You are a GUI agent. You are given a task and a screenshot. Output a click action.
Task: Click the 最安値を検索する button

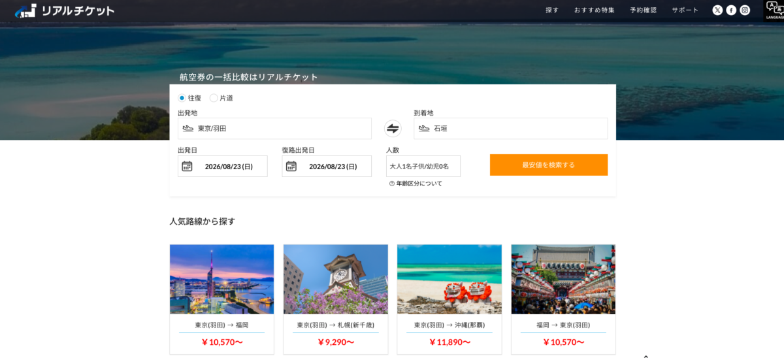(549, 165)
